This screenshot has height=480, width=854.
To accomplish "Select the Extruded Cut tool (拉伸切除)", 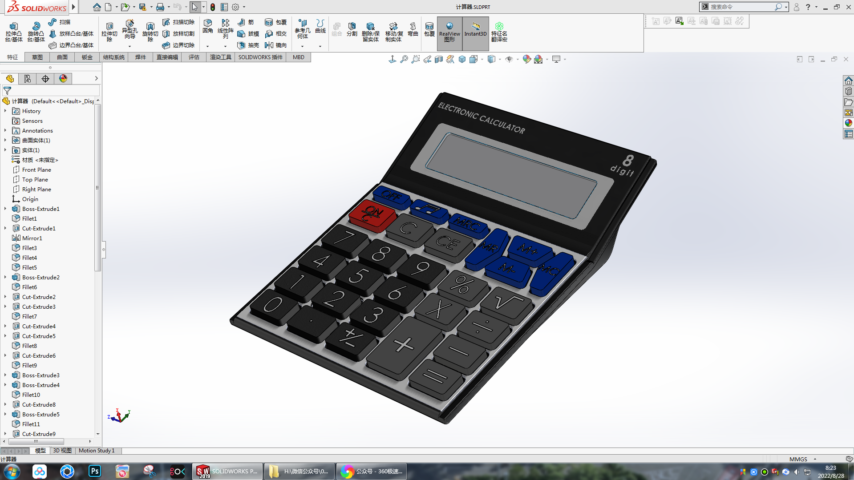I will point(109,32).
